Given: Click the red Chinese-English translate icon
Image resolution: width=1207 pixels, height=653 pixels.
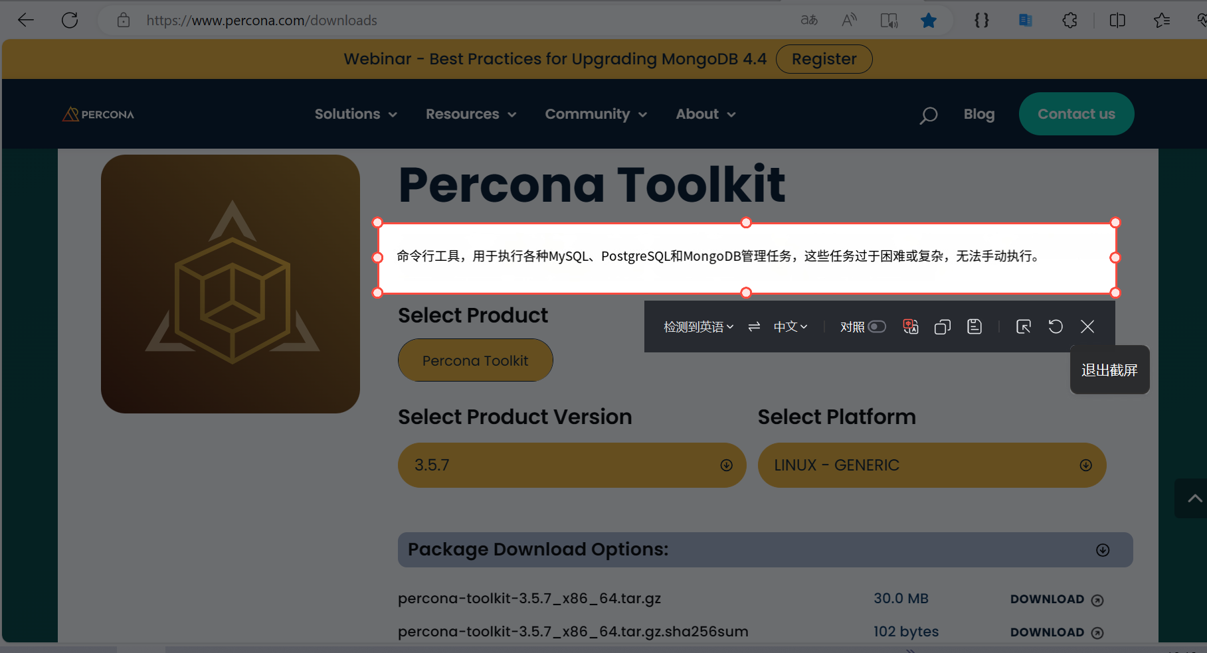Looking at the screenshot, I should (x=911, y=326).
